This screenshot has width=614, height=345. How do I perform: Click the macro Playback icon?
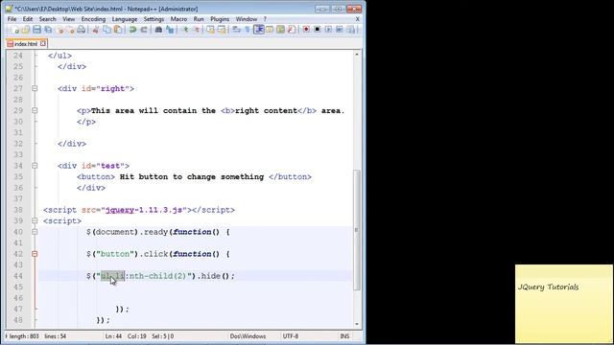coord(328,30)
